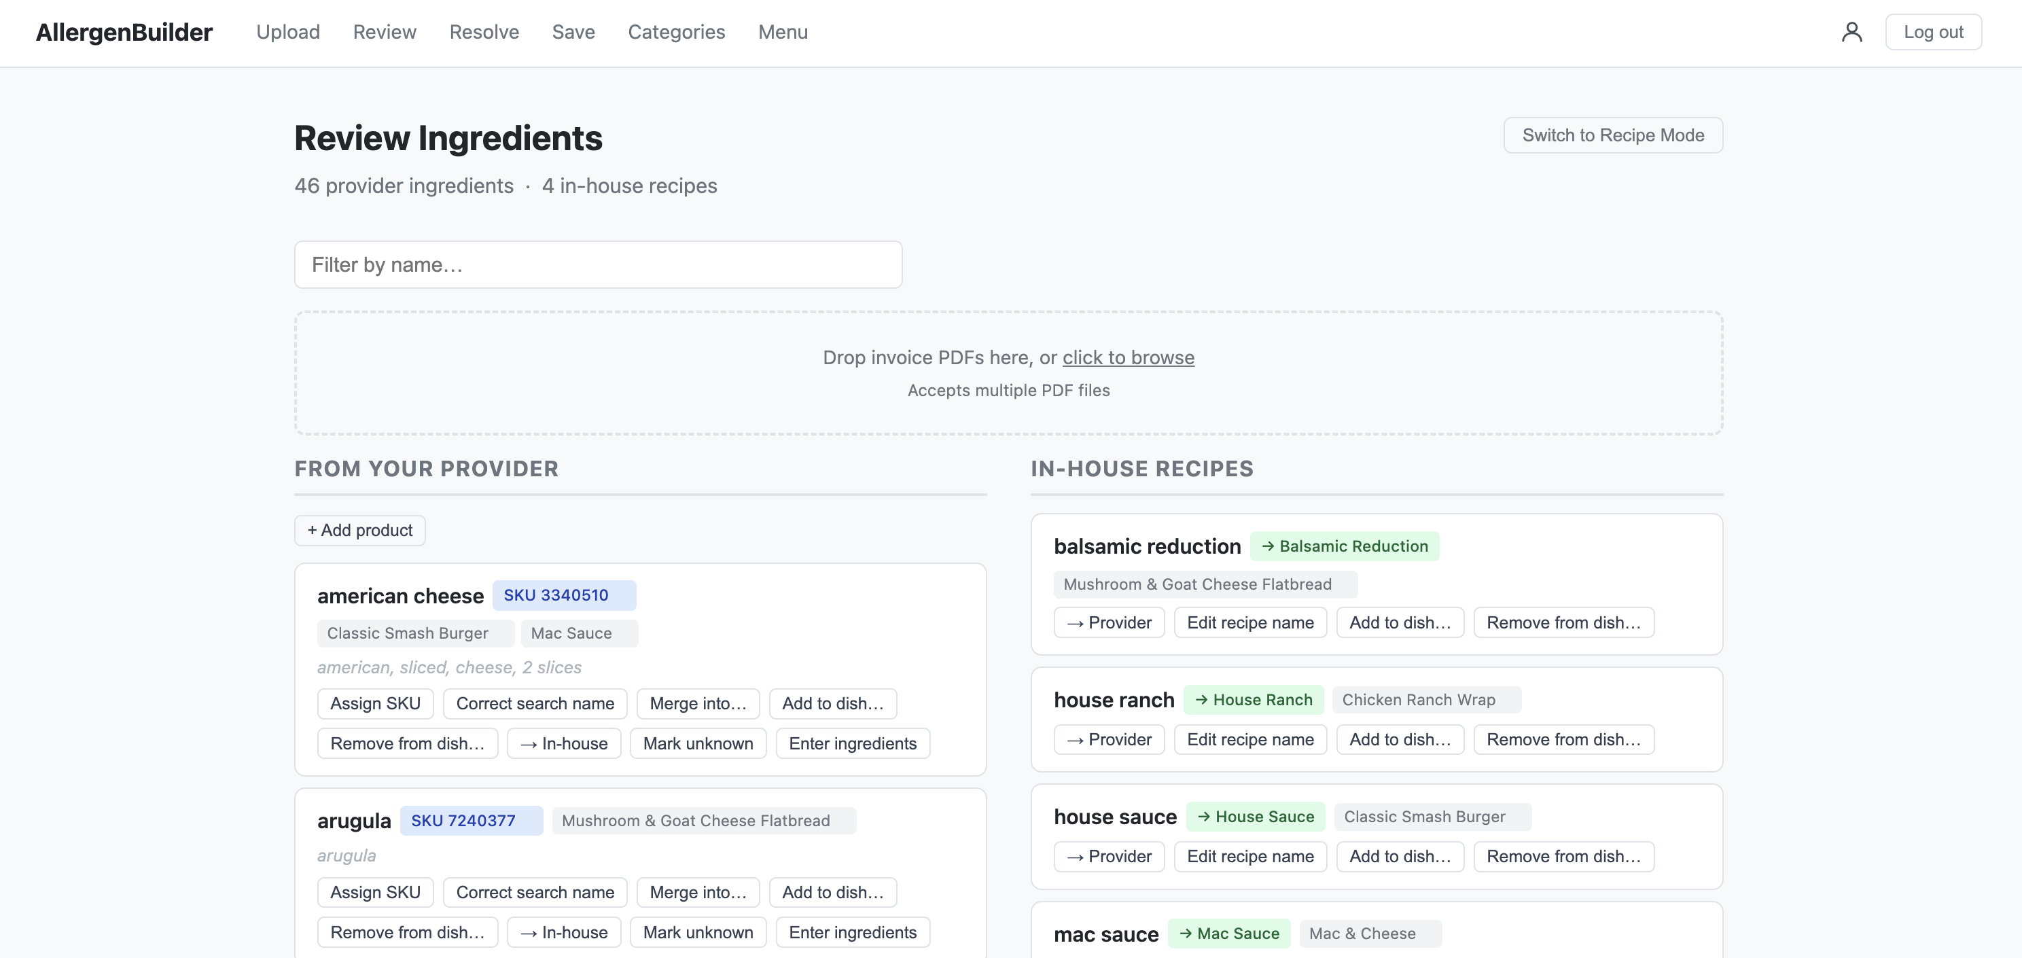2022x958 pixels.
Task: Move house sauce to Provider
Action: coord(1109,857)
